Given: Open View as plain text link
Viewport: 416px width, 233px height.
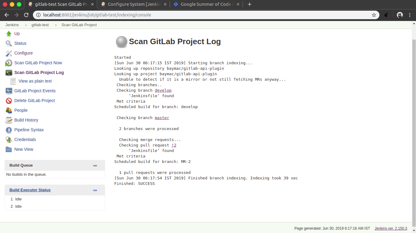Looking at the screenshot, I should coord(35,81).
